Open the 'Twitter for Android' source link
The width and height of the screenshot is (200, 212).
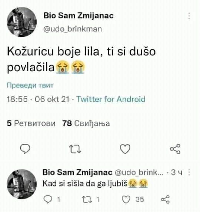(x=111, y=99)
